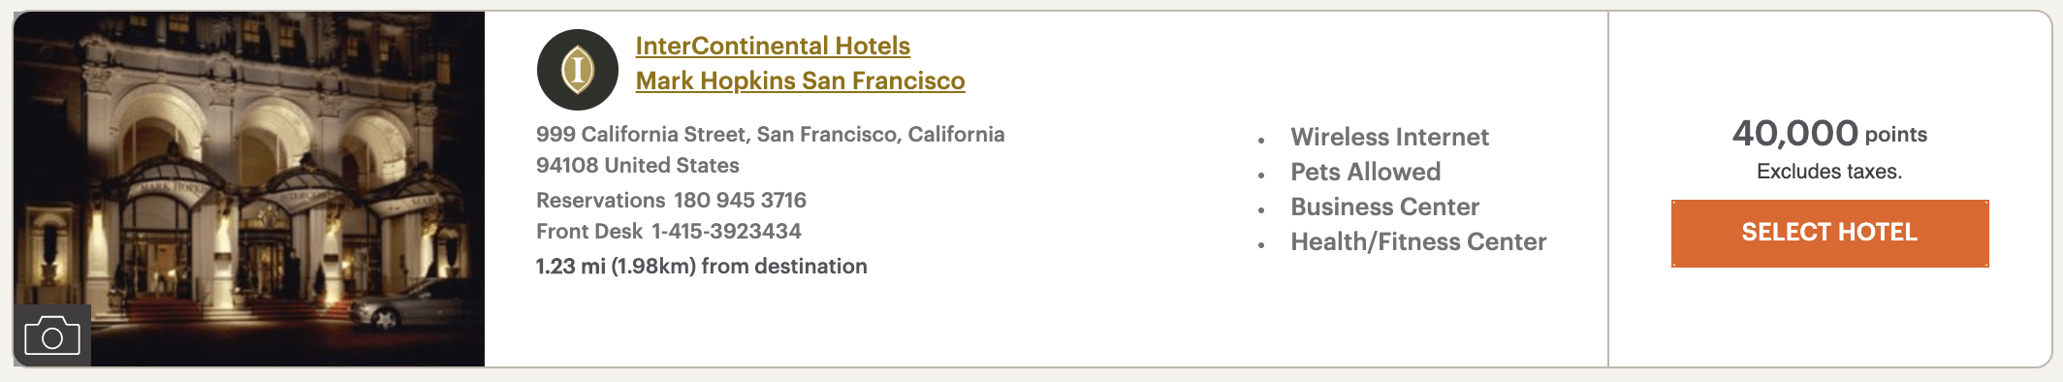Viewport: 2063px width, 382px height.
Task: Click the 1.23 mi from destination text
Action: pos(701,266)
